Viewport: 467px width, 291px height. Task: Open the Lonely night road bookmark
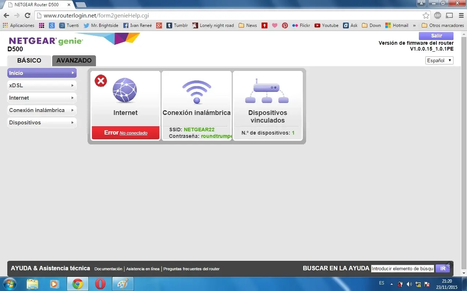click(213, 25)
